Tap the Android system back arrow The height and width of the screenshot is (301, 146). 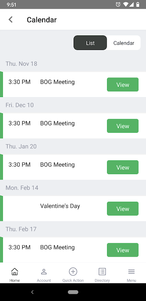(x=32, y=292)
